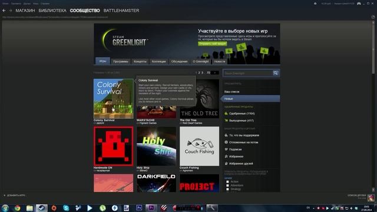Viewport: 377px width, 212px height.
Task: Click the Greenlight search field
Action: tap(248, 73)
